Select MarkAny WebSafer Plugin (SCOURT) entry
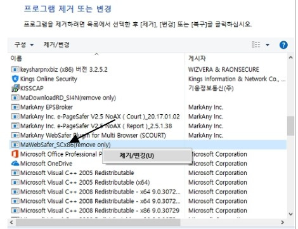Image resolution: width=298 pixels, height=229 pixels. (x=93, y=135)
